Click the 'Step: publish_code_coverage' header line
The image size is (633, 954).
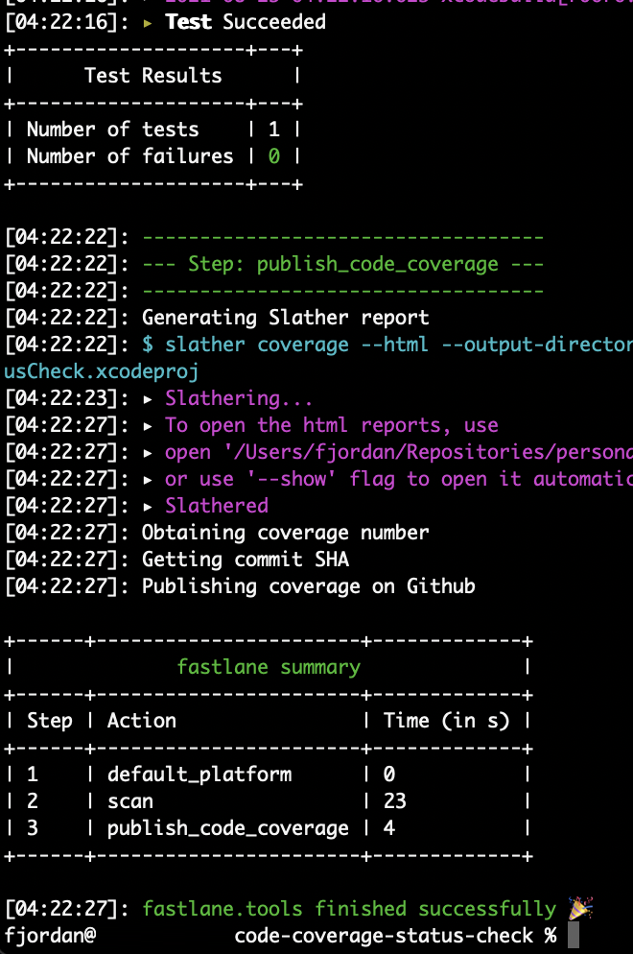tap(343, 264)
